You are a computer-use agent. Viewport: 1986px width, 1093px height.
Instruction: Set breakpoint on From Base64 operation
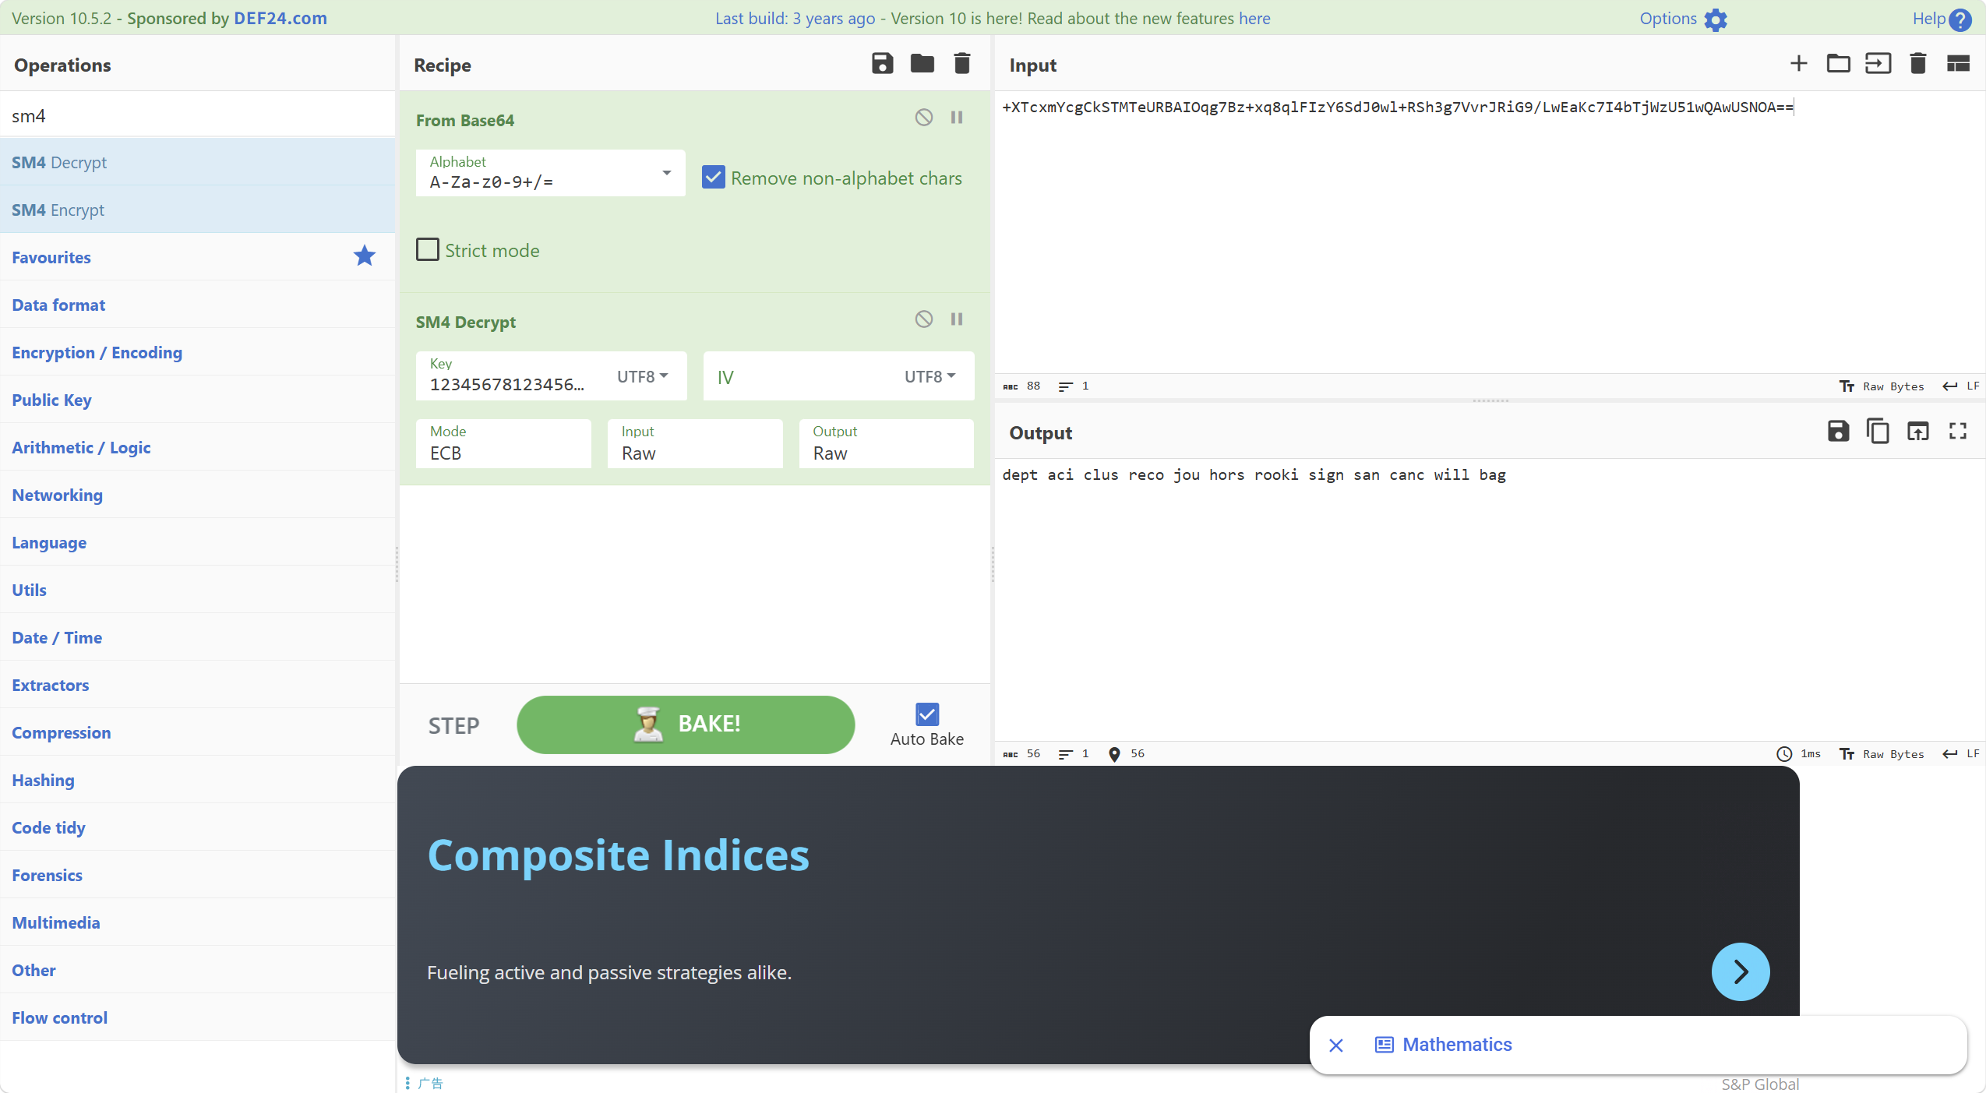957,118
